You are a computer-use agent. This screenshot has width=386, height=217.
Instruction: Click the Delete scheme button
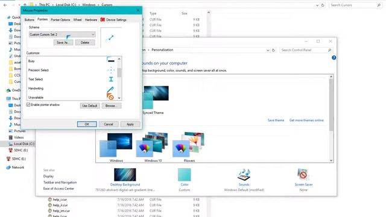click(x=85, y=43)
